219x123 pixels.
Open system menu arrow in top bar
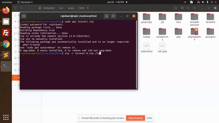coord(216,2)
